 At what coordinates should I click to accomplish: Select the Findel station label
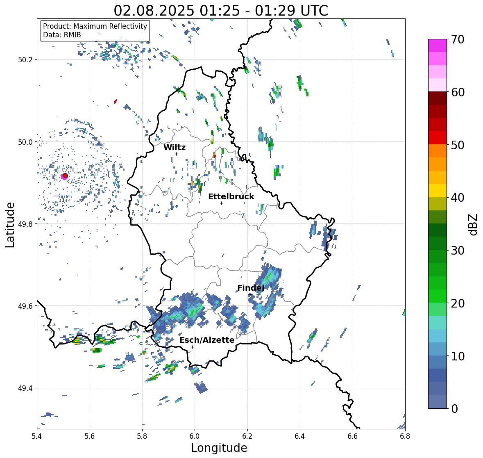point(250,288)
